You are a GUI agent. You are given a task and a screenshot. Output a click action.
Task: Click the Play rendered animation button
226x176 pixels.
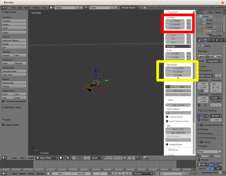point(217,56)
